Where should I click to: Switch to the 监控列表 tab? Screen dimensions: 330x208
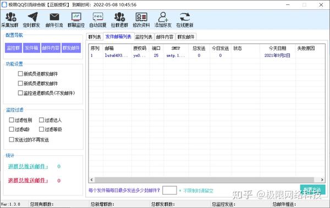[144, 37]
